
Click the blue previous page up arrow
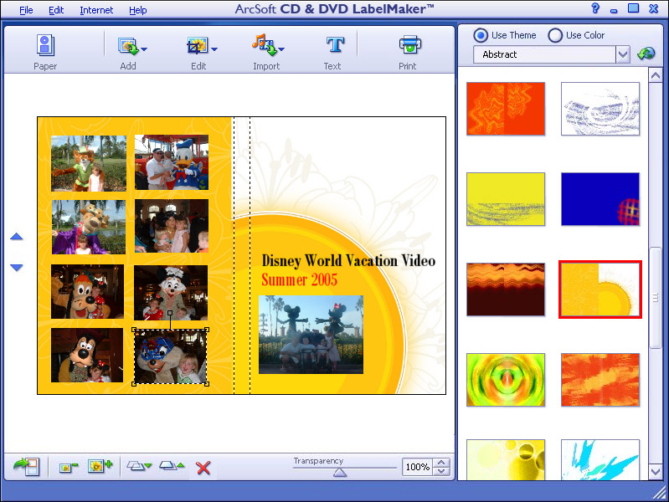click(16, 236)
